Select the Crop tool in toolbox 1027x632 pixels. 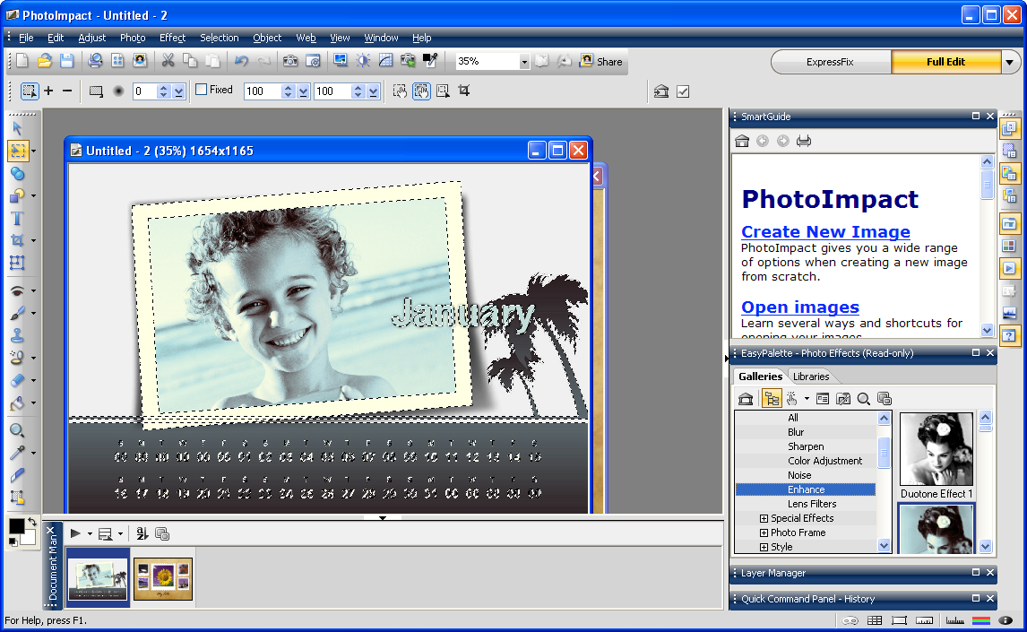pyautogui.click(x=17, y=240)
